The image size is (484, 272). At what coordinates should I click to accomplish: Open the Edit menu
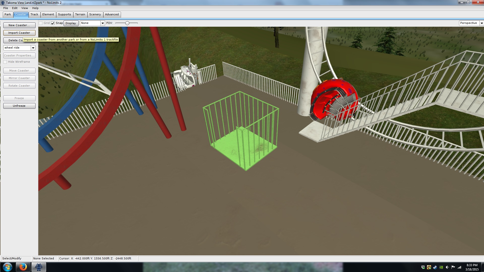tap(15, 8)
